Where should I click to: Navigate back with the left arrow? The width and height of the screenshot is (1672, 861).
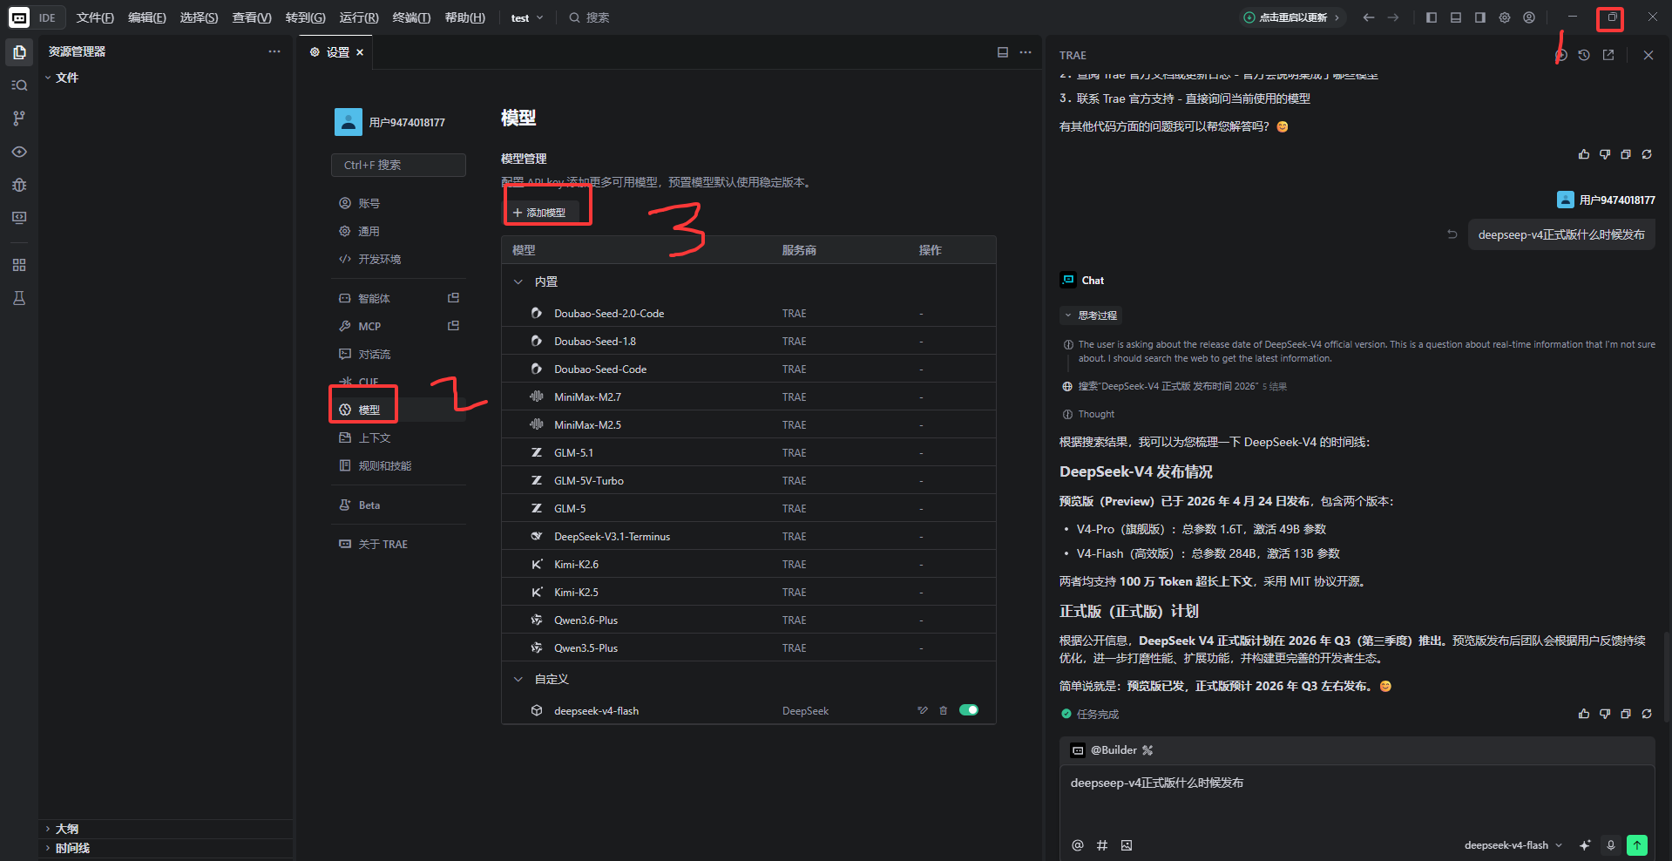[1369, 17]
